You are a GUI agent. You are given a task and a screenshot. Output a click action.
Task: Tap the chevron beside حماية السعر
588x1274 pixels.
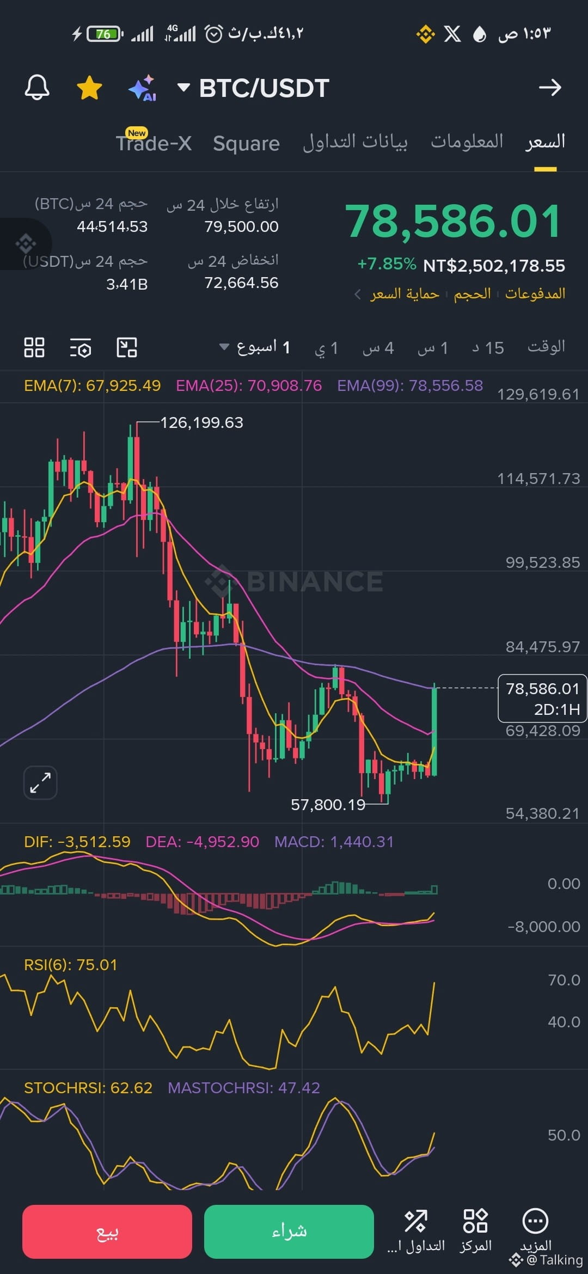point(357,295)
